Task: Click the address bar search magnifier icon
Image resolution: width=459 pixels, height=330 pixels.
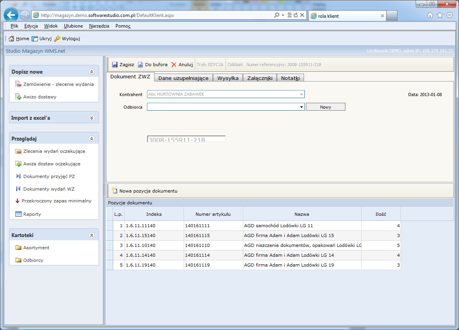Action: 276,15
